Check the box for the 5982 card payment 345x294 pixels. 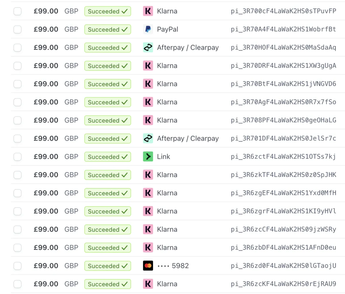point(18,266)
